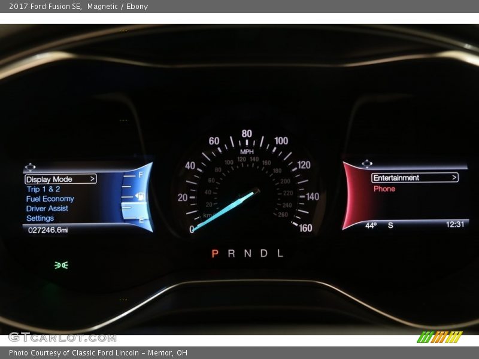Select the Display Mode menu entry

pos(60,179)
